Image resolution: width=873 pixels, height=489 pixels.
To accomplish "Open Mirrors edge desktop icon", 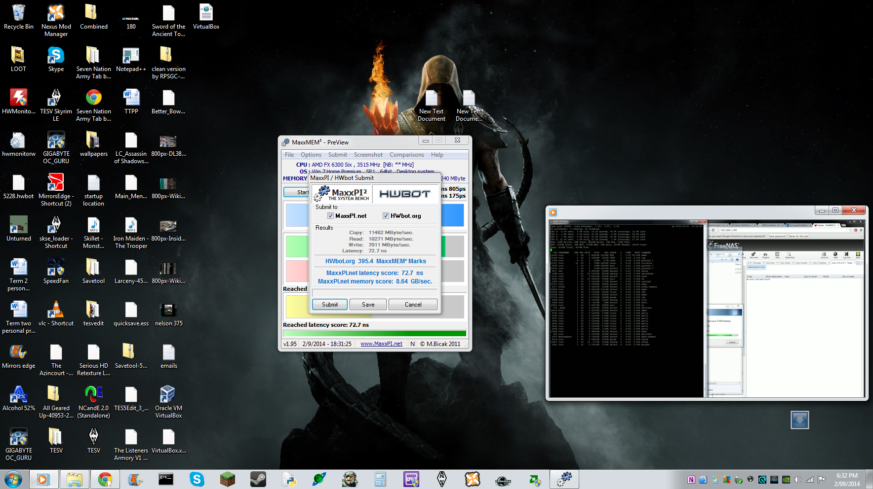I will click(x=19, y=356).
